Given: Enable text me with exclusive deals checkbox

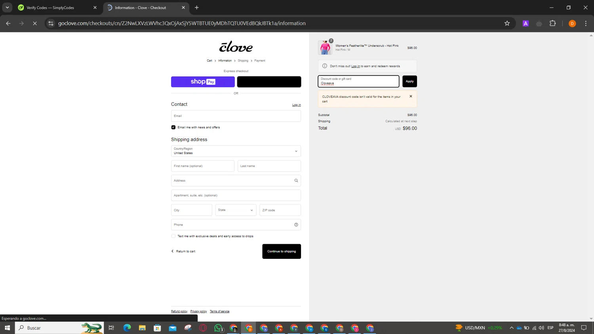Looking at the screenshot, I should (x=173, y=236).
